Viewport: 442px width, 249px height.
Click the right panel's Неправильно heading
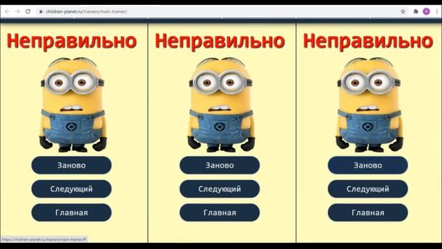[x=368, y=41]
